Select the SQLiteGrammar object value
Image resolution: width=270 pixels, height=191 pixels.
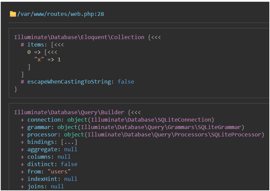click(151, 127)
